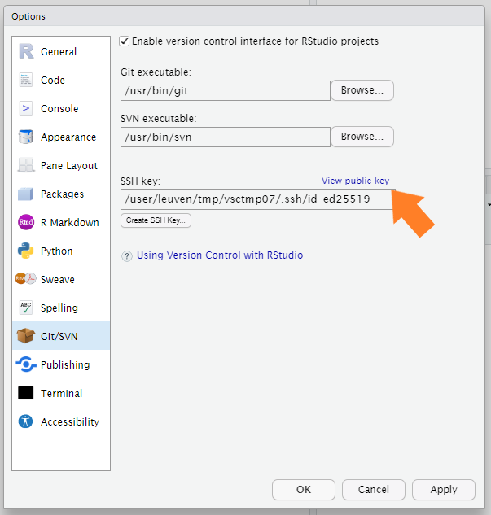
Task: Click the R Markdown Rmd icon
Action: (26, 222)
